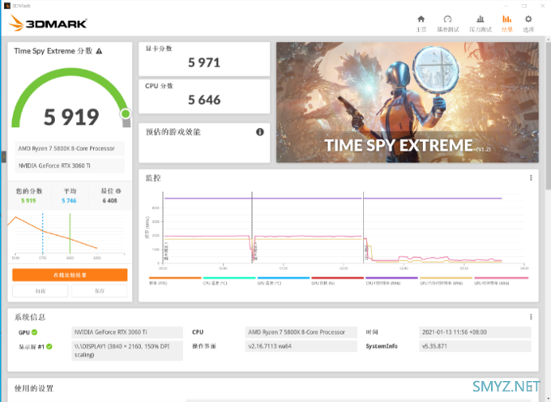Click the 监控 panel heading

pyautogui.click(x=153, y=178)
